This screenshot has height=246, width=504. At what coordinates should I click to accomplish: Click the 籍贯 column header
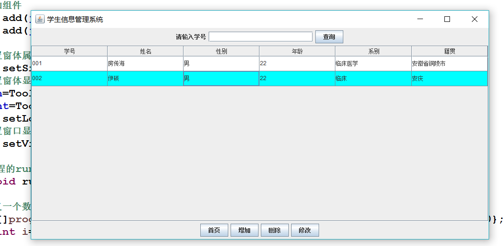[450, 51]
